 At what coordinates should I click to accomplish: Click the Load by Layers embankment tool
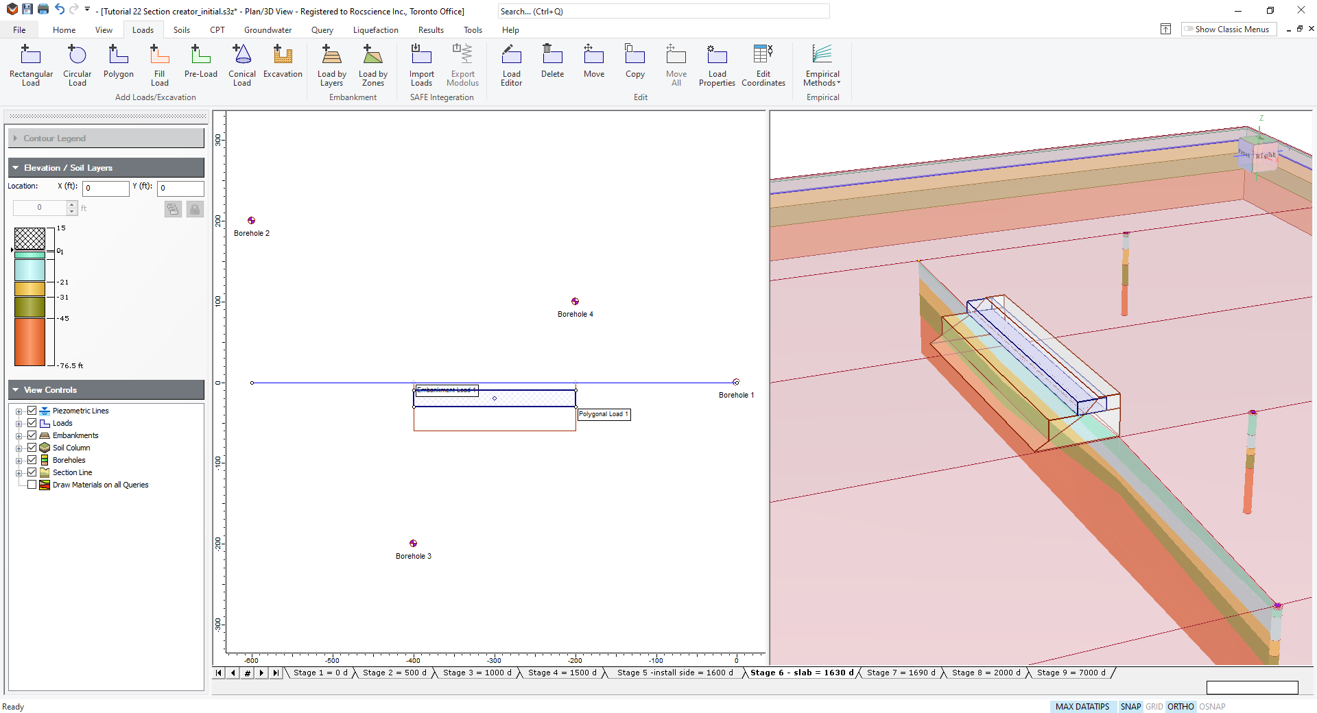(331, 65)
